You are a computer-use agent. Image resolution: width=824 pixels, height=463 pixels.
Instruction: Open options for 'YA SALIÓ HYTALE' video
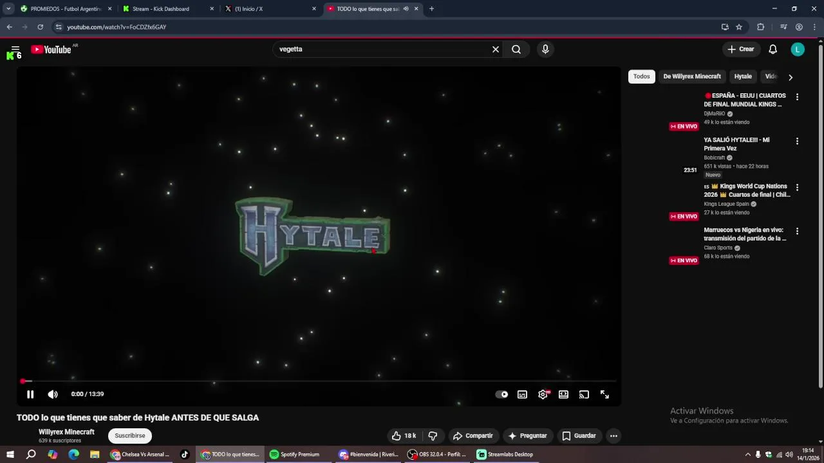pyautogui.click(x=797, y=141)
